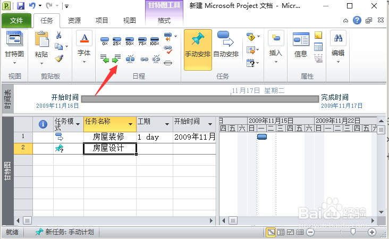The height and width of the screenshot is (239, 389).
Task: Click the Details icon in properties group
Action: pos(318,47)
